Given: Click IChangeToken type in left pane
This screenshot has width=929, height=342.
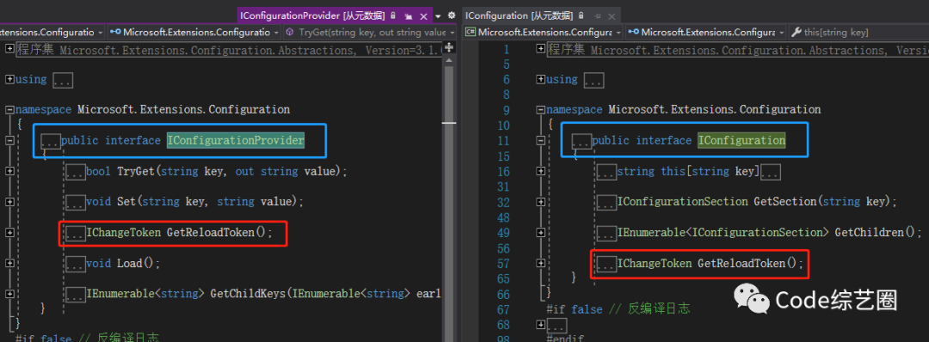Looking at the screenshot, I should click(124, 233).
